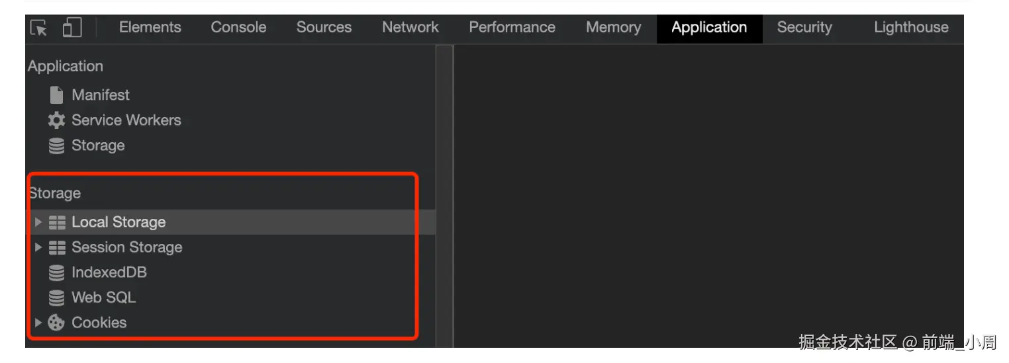The image size is (1009, 363).
Task: Switch to the Elements tab
Action: pos(150,28)
